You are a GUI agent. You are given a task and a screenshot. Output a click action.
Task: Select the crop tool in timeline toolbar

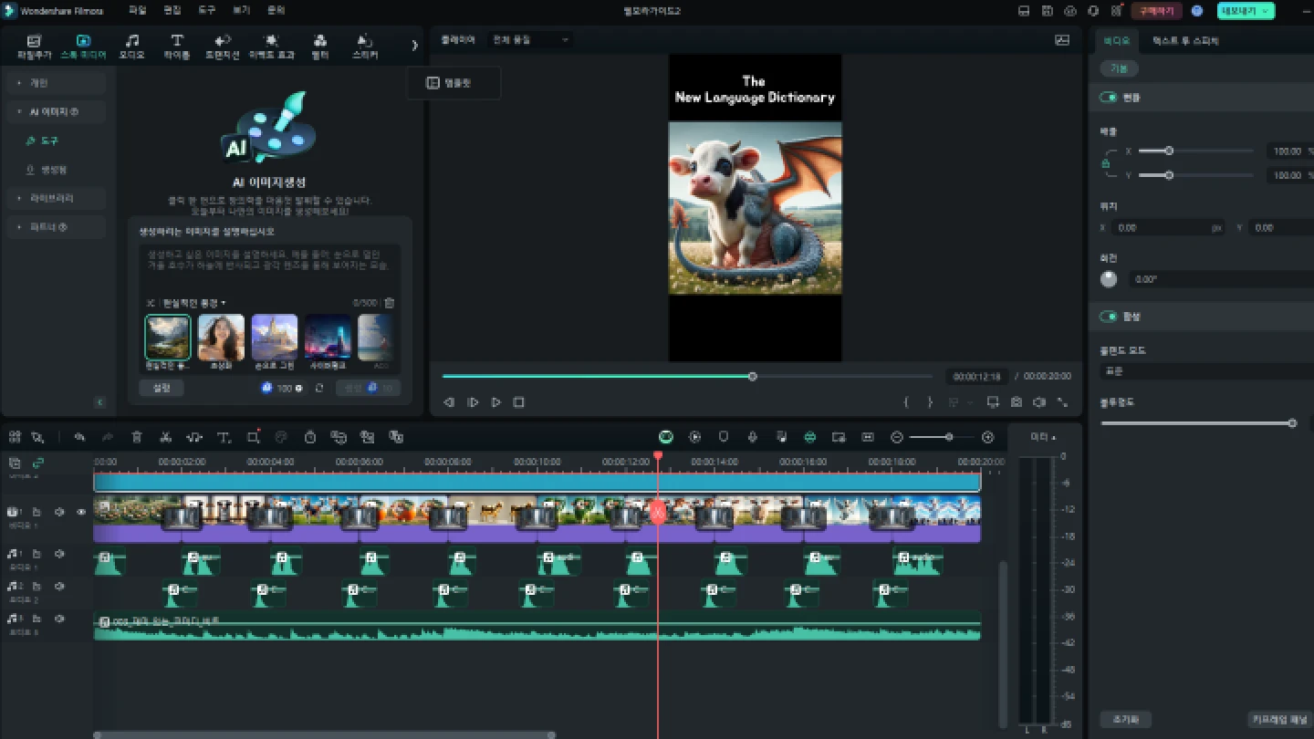click(x=254, y=437)
